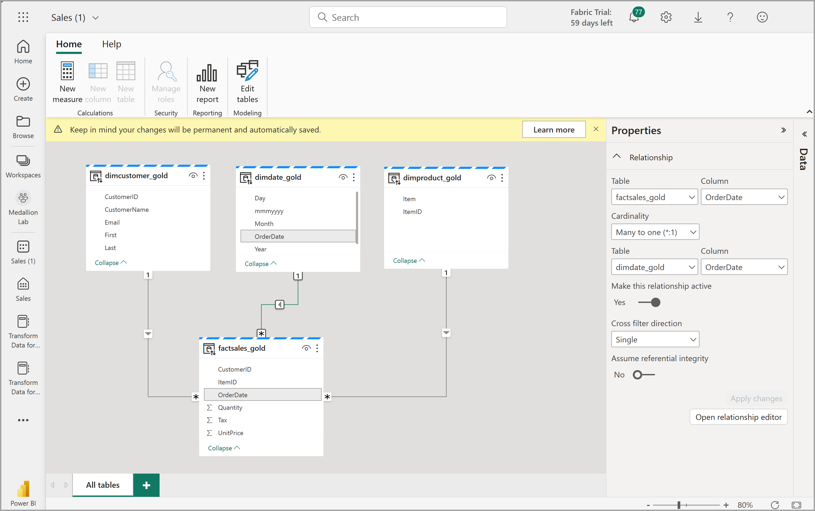The image size is (815, 511).
Task: Click Open relationship editor button
Action: (739, 417)
